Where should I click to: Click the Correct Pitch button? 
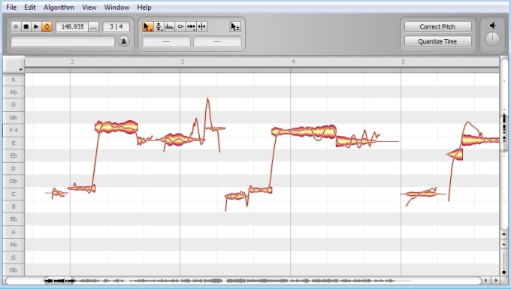pos(437,27)
